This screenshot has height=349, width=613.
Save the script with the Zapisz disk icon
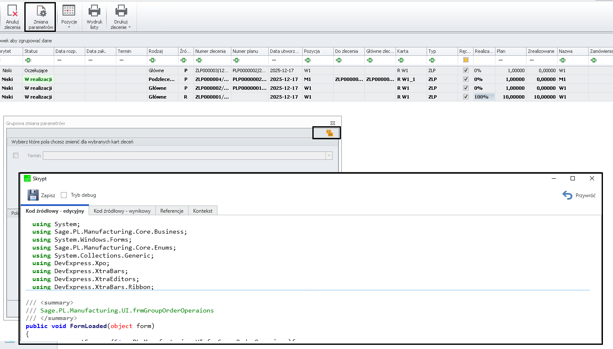(x=33, y=195)
